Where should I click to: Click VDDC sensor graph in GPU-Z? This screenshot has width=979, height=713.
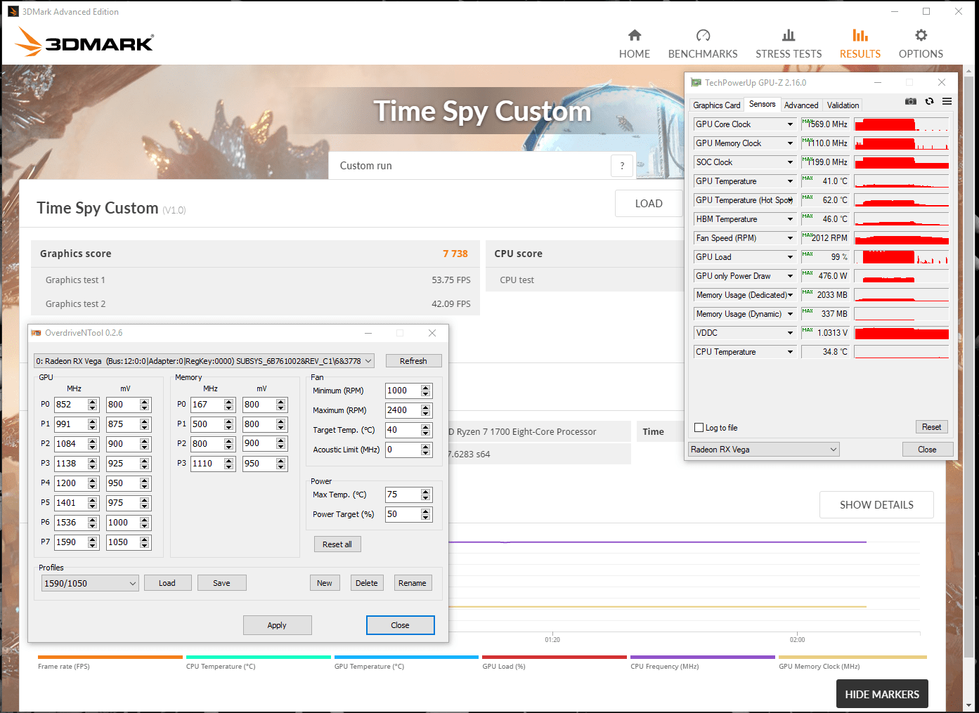(x=902, y=333)
